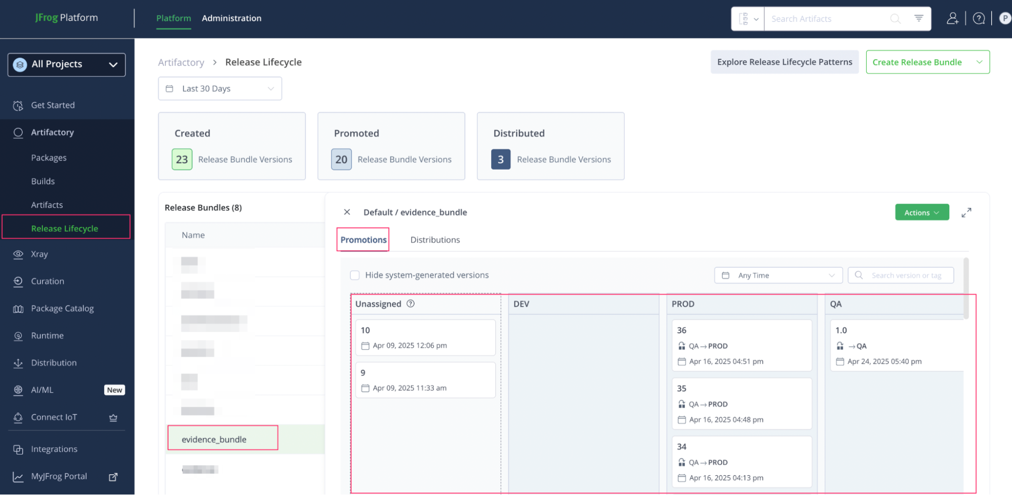Click the Search version or tag field
Screen dimensions: 1012x495
906,276
